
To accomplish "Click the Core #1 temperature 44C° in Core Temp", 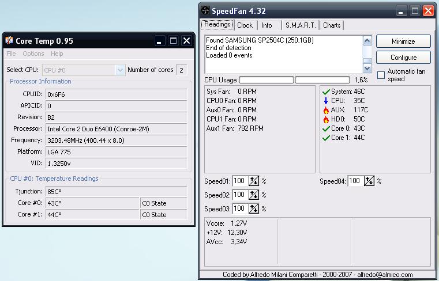I will (x=92, y=214).
